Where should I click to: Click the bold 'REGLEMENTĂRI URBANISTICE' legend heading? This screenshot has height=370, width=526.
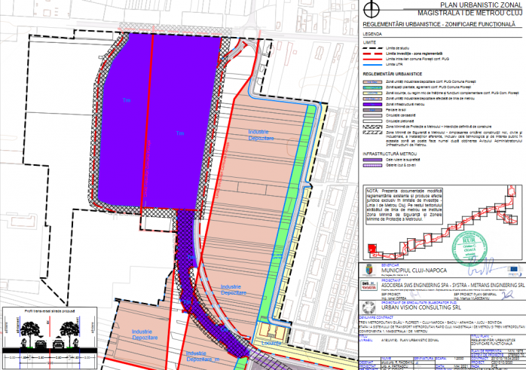click(393, 74)
